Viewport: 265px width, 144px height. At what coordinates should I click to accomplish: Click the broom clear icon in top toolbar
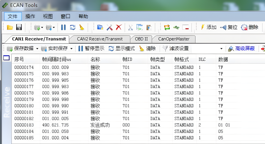(x=82, y=27)
